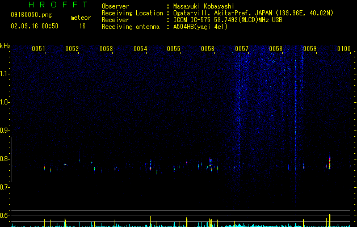Click the meteor label
This screenshot has width=357, height=227.
[81, 18]
